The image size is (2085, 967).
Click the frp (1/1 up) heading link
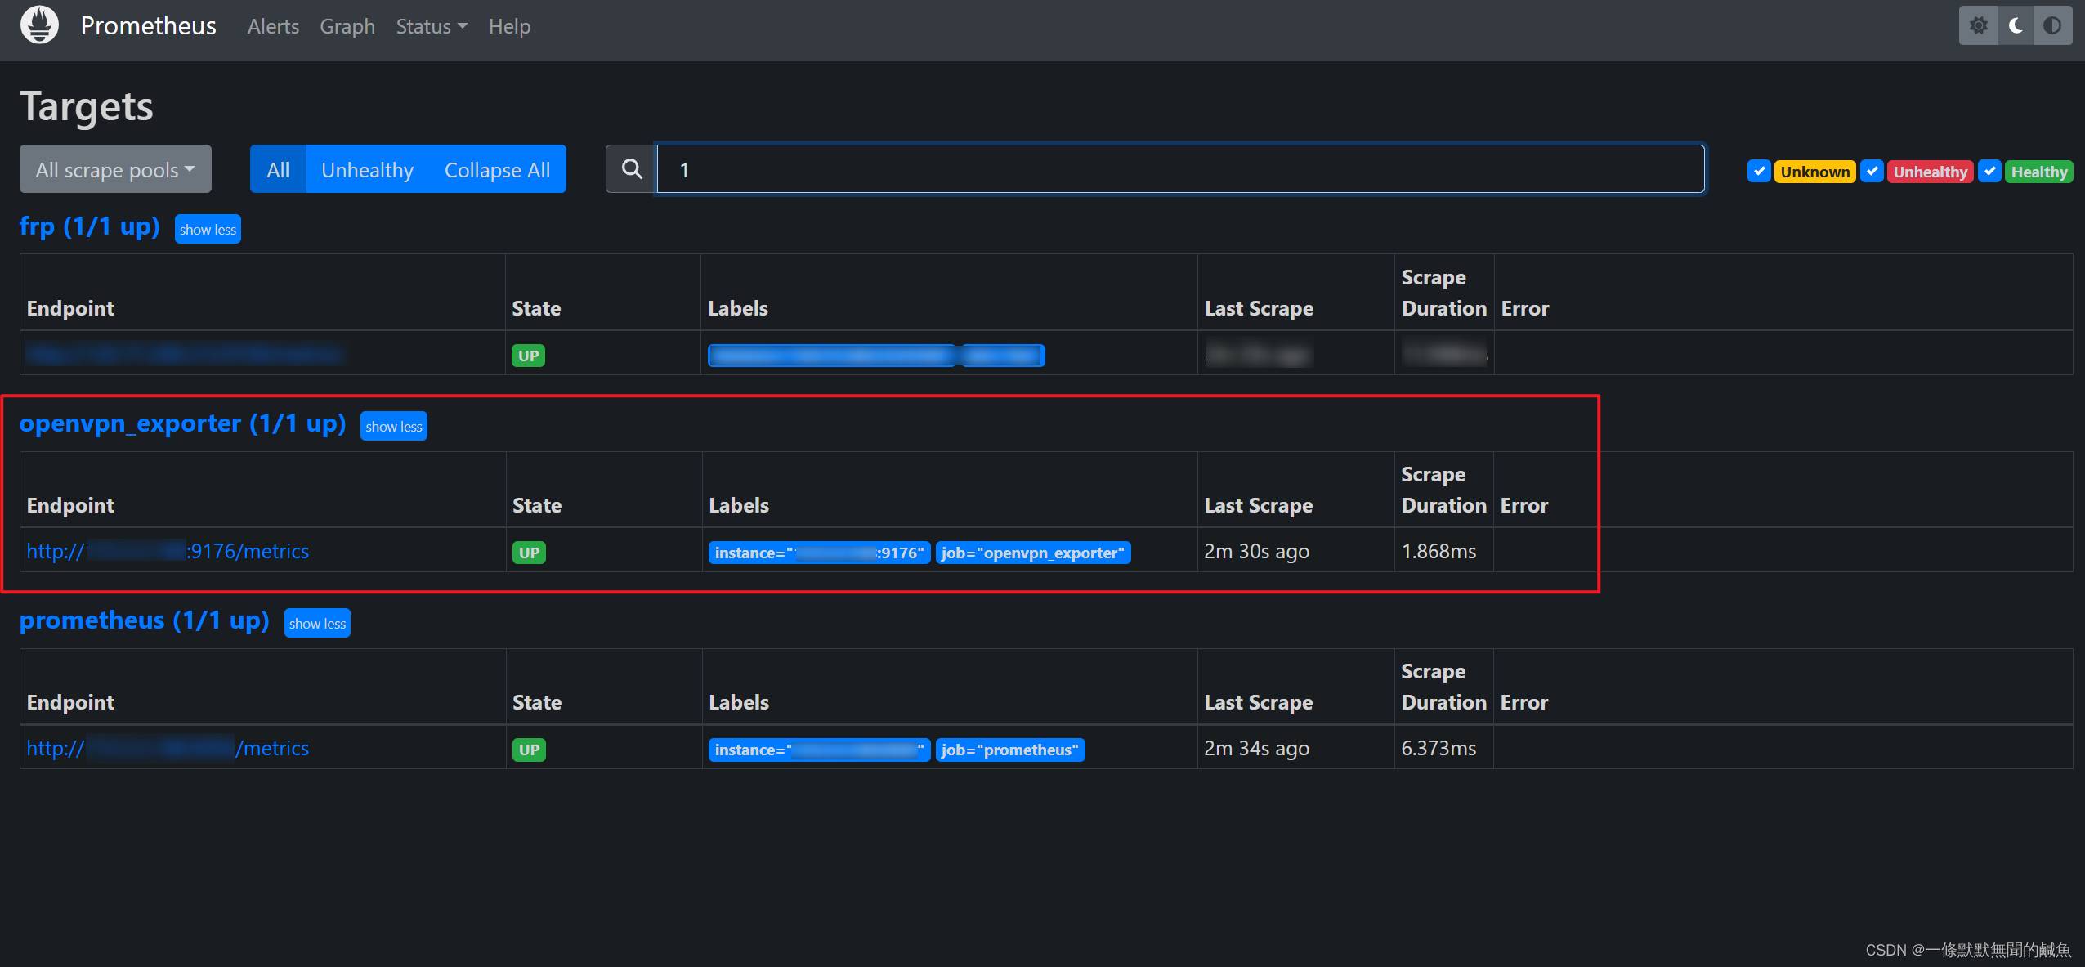90,226
